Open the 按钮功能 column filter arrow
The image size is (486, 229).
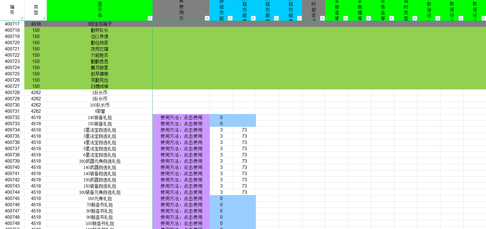click(230, 18)
